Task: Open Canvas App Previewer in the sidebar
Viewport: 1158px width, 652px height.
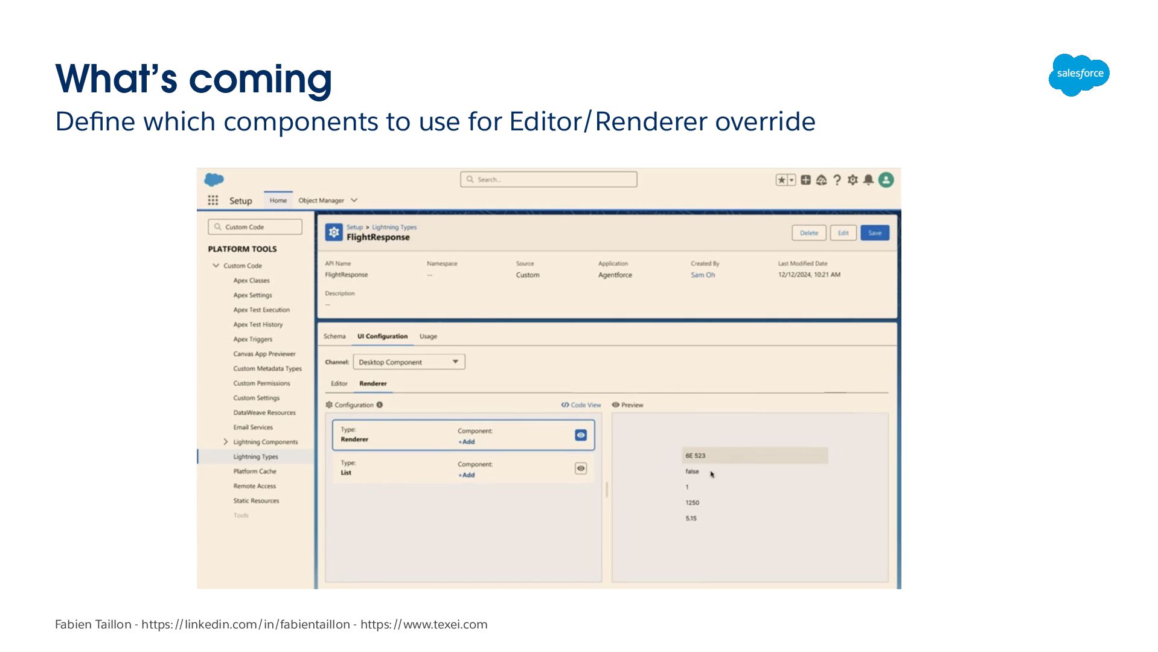Action: [x=264, y=354]
